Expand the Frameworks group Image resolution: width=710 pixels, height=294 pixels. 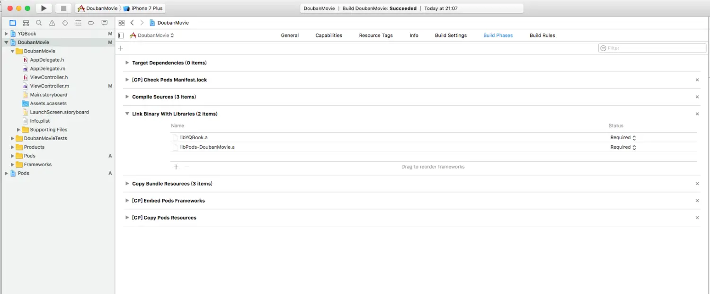click(x=13, y=165)
